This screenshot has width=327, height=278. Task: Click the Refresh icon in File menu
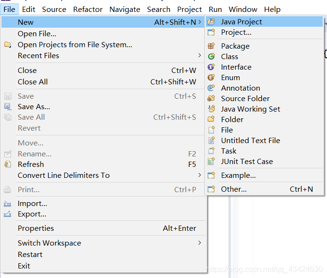[x=8, y=165]
